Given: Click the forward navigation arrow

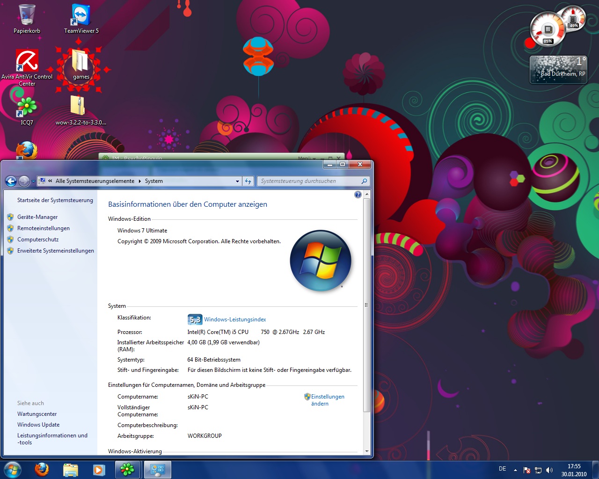Looking at the screenshot, I should coord(24,181).
